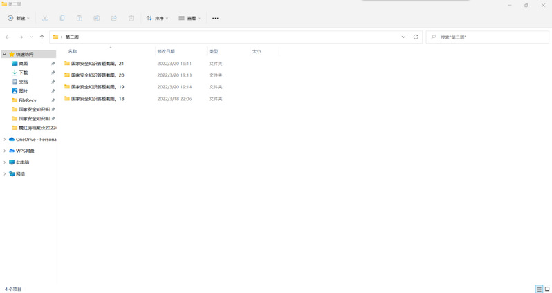Select OneDrive - Personal in the sidebar
This screenshot has width=552, height=293.
[x=36, y=140]
